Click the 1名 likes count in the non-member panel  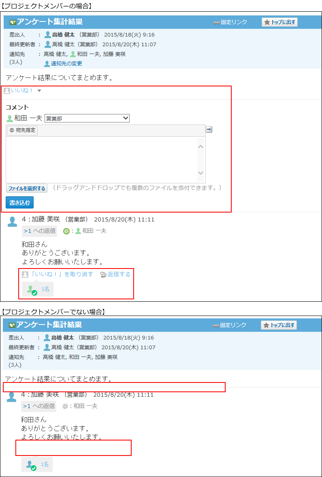[x=45, y=464]
